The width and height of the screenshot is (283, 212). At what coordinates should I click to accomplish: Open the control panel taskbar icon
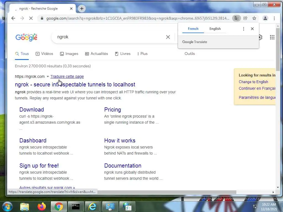pyautogui.click(x=110, y=206)
